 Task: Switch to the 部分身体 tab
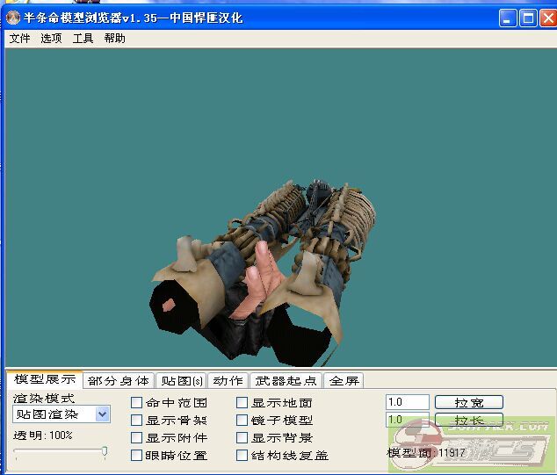pos(119,381)
